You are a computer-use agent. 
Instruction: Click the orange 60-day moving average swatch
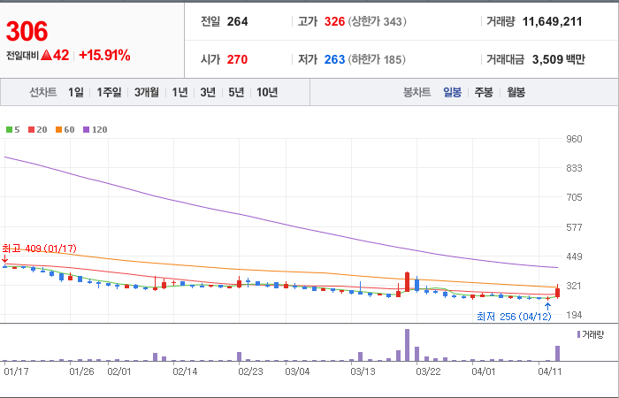pyautogui.click(x=58, y=129)
